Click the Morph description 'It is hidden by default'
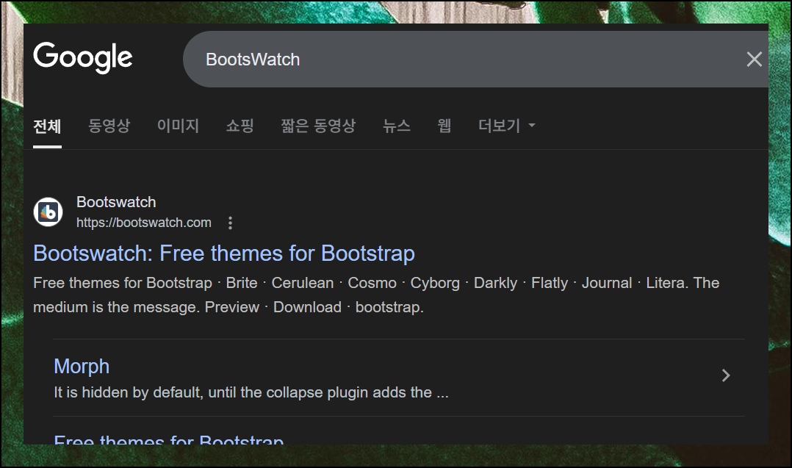Screen dimensions: 792x468 (x=129, y=392)
